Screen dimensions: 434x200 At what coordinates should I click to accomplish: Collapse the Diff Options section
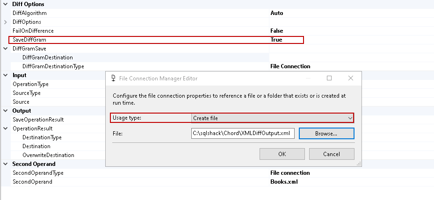(x=5, y=4)
